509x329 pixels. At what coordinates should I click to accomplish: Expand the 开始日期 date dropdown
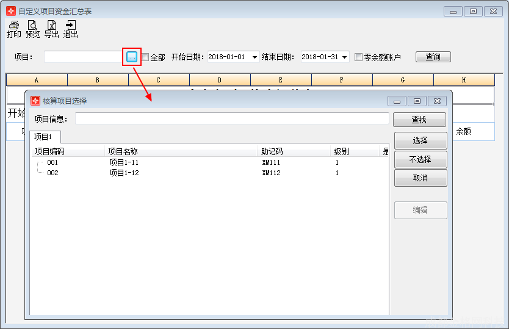coord(254,57)
